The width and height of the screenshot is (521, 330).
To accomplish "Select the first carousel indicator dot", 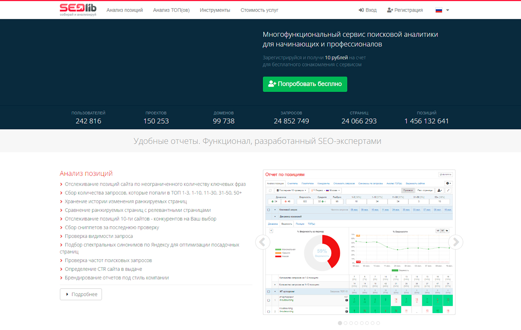I will click(340, 323).
